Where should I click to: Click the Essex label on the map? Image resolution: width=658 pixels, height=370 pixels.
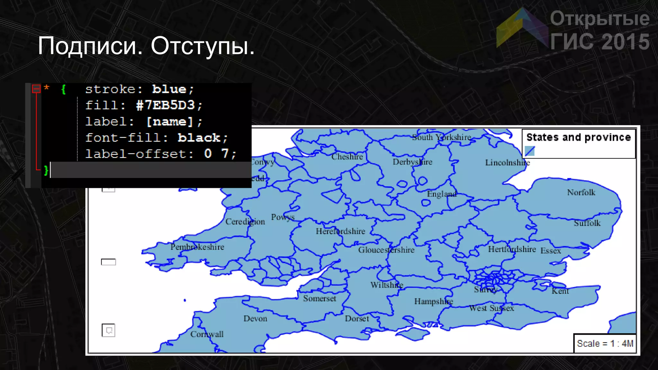pyautogui.click(x=551, y=251)
